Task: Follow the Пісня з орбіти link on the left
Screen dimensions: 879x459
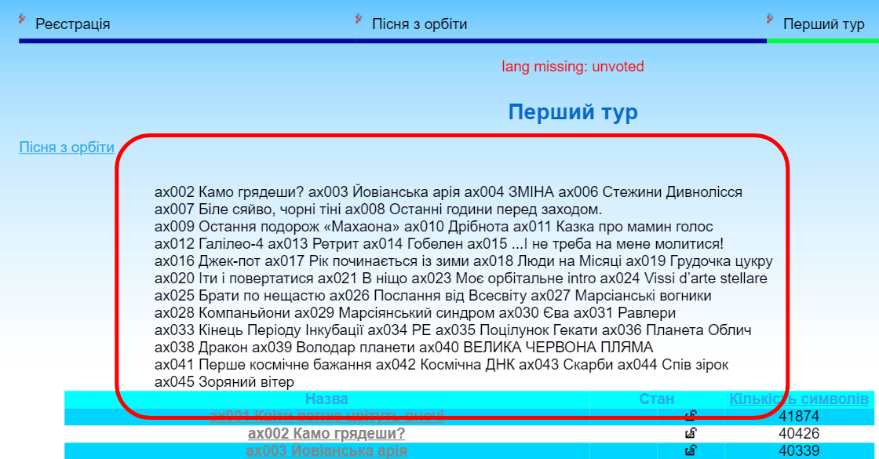Action: 67,148
